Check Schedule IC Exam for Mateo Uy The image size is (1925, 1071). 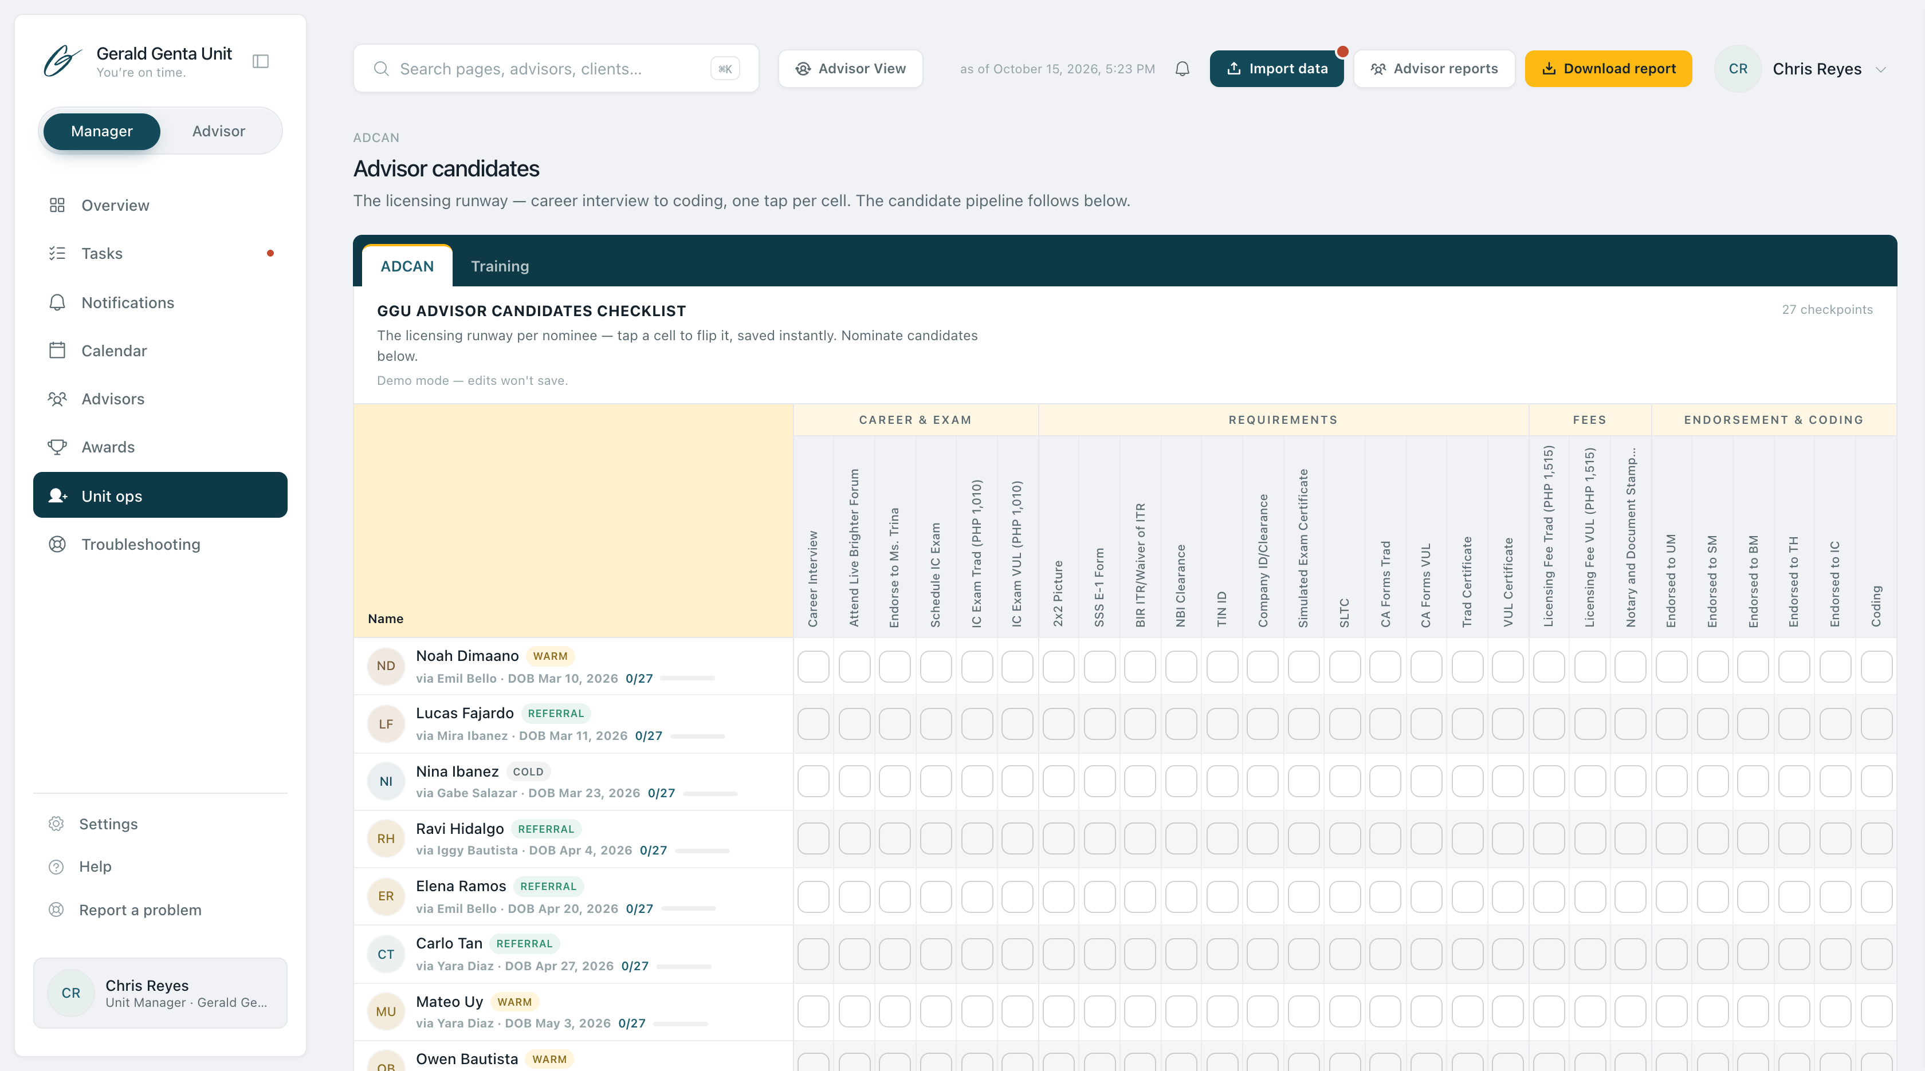[x=936, y=1011]
